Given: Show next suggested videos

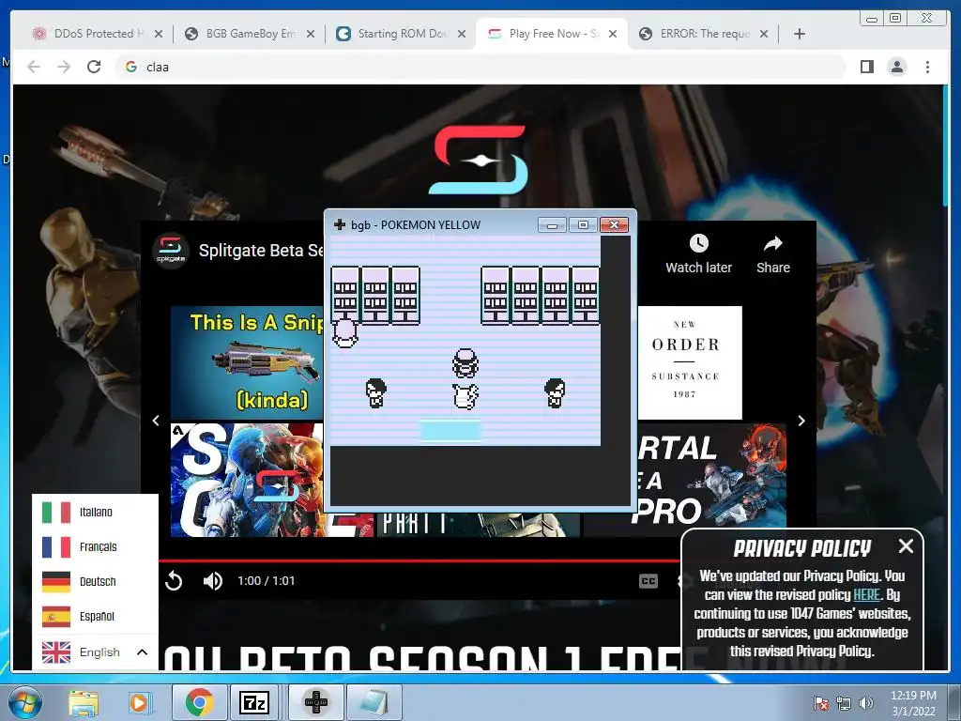Looking at the screenshot, I should [x=801, y=421].
